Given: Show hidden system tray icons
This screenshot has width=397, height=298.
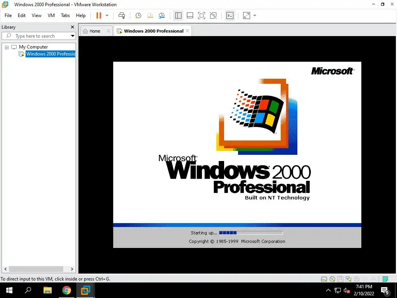Looking at the screenshot, I should tap(328, 290).
